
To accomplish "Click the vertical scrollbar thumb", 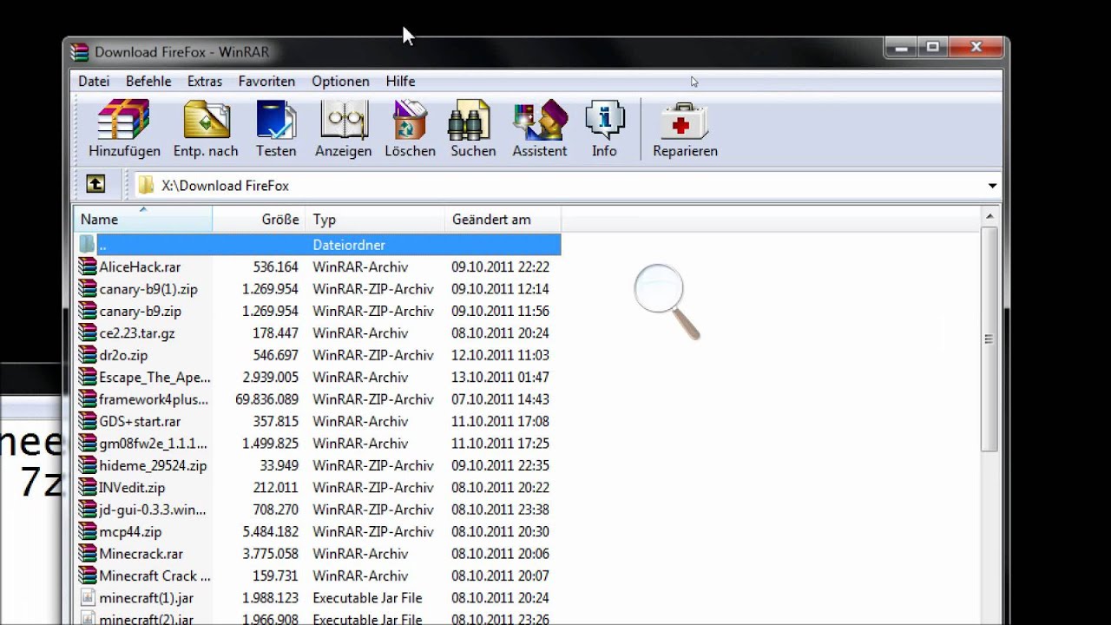I will (x=989, y=339).
